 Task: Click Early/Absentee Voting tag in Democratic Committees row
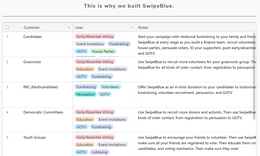tap(95, 112)
